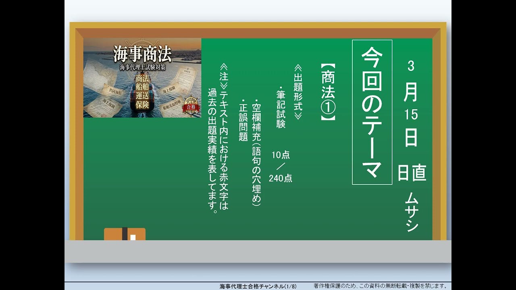516x290 pixels.
Task: Click the copyright notice in the footer
Action: click(380, 286)
